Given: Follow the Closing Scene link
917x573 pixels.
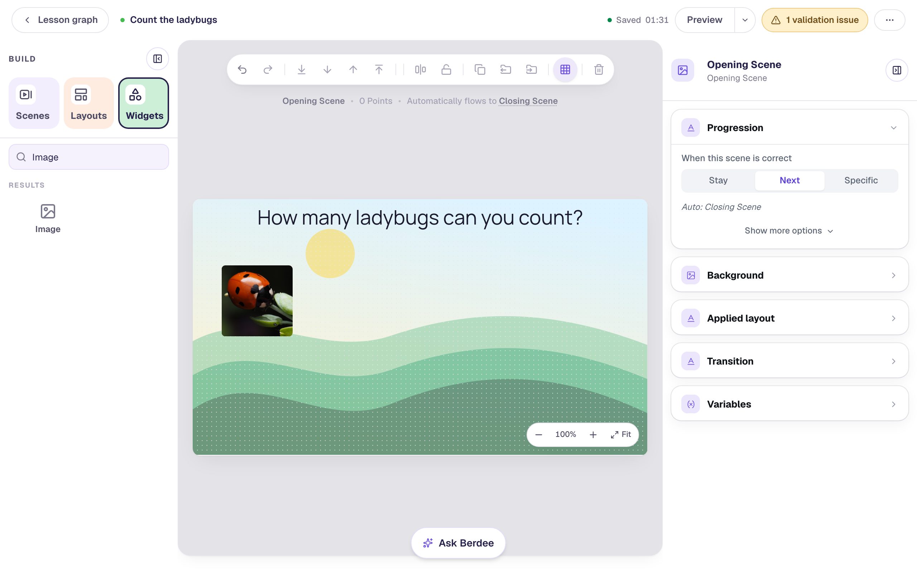Looking at the screenshot, I should coord(528,101).
